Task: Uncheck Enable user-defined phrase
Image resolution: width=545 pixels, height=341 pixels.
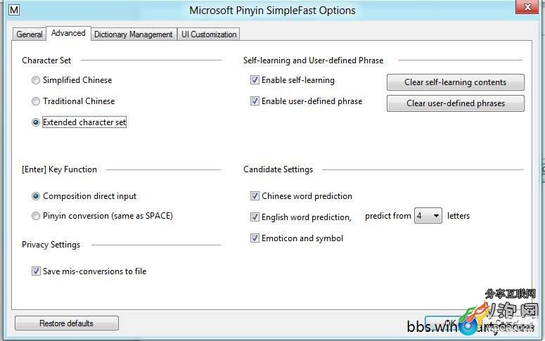Action: click(255, 101)
